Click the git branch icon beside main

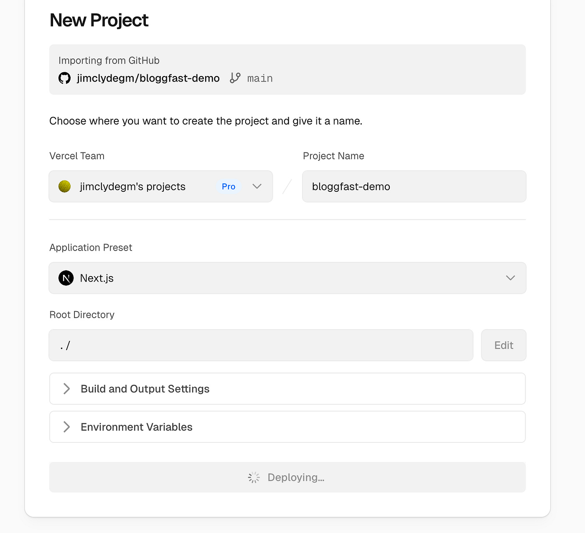(235, 78)
